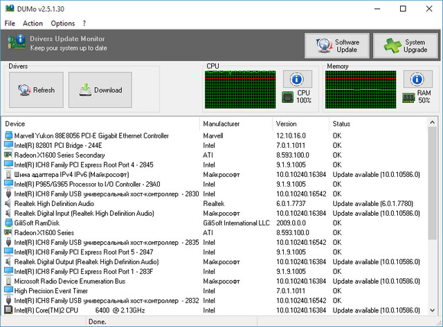443x327 pixels.
Task: Click the CPU chip icon above 100%
Action: tap(288, 97)
